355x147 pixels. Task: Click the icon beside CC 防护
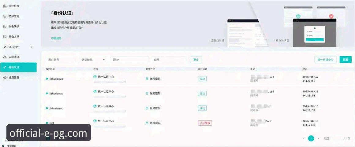pyautogui.click(x=5, y=47)
